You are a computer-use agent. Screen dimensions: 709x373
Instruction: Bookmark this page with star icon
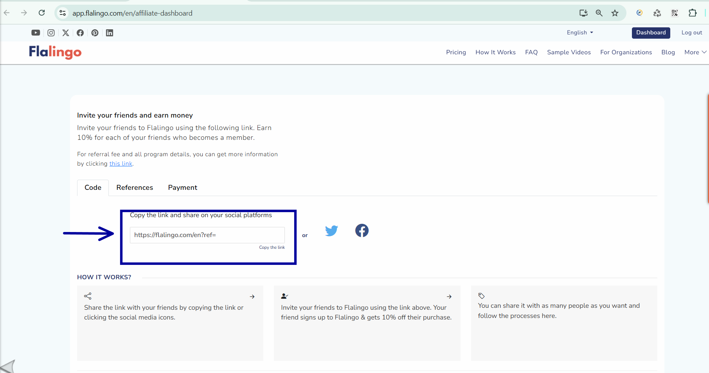pos(615,13)
